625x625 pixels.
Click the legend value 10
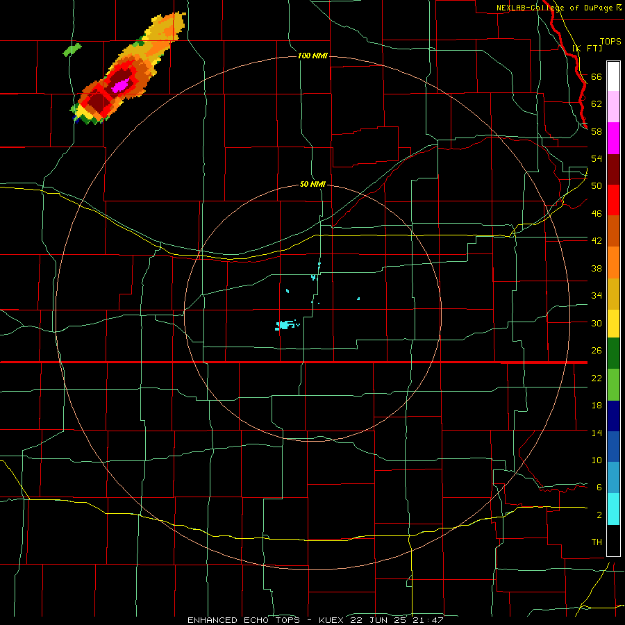click(597, 460)
